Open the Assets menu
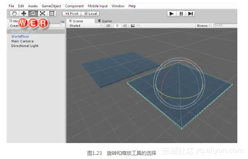Viewport: 248px width, 159px height. pyautogui.click(x=33, y=6)
